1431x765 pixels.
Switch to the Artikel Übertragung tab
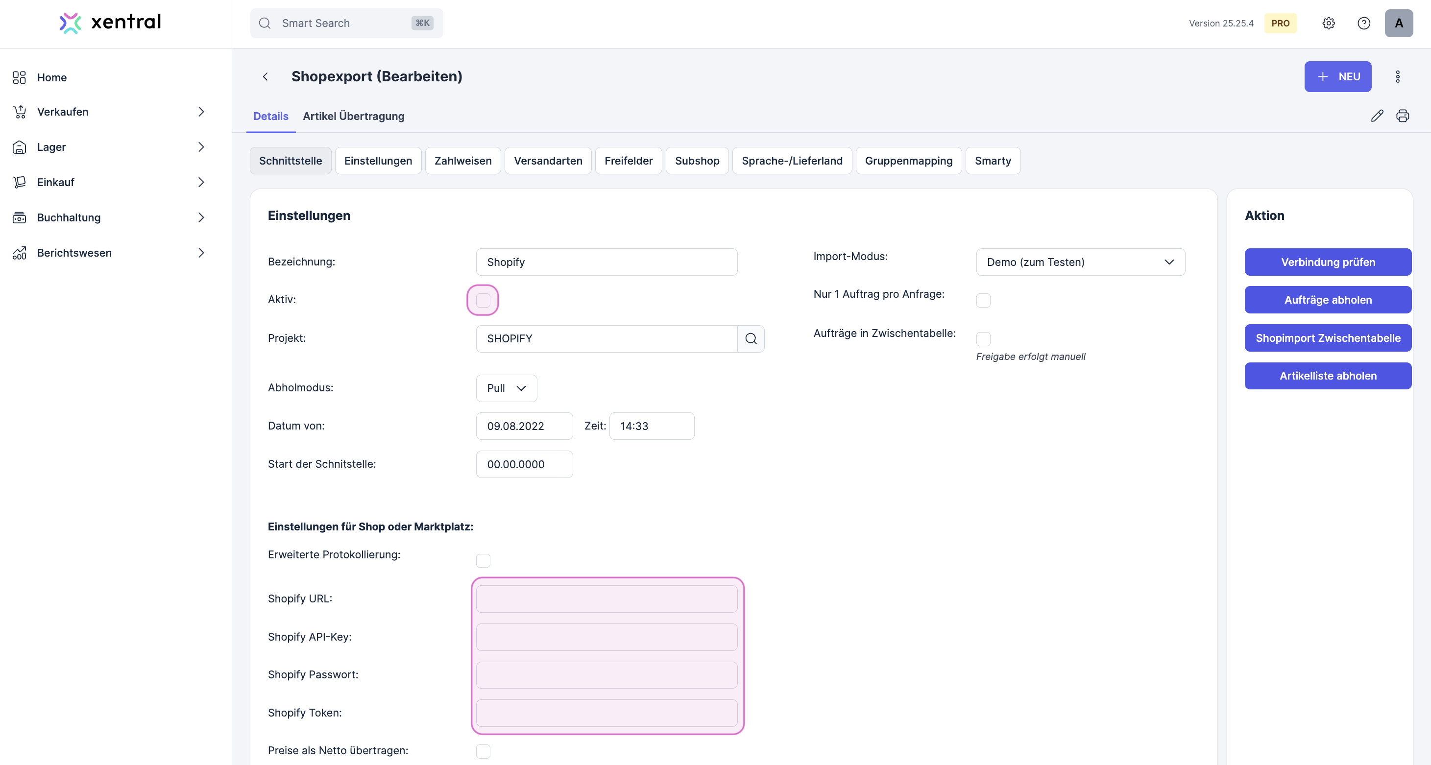click(x=353, y=116)
